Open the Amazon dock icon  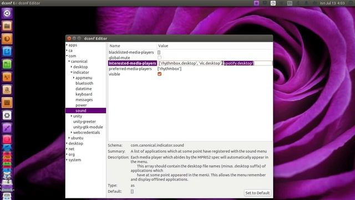coord(7,90)
